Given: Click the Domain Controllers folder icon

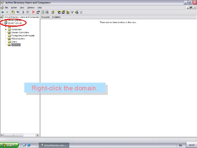Looking at the screenshot, I should 9,32.
